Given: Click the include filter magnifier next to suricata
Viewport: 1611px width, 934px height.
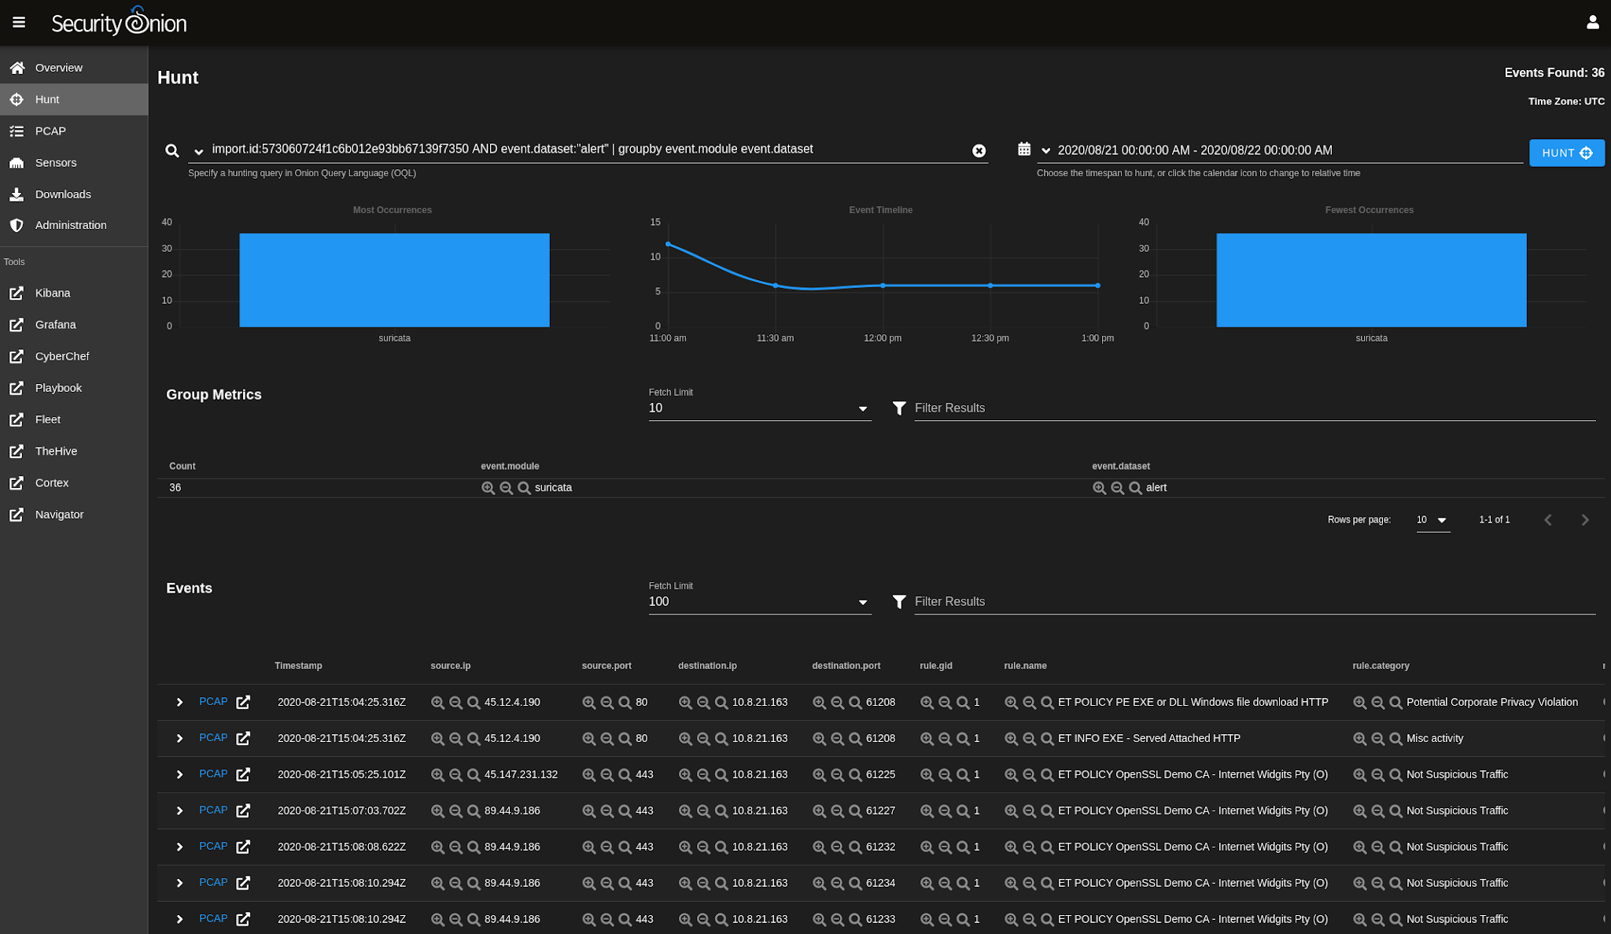Looking at the screenshot, I should (487, 488).
